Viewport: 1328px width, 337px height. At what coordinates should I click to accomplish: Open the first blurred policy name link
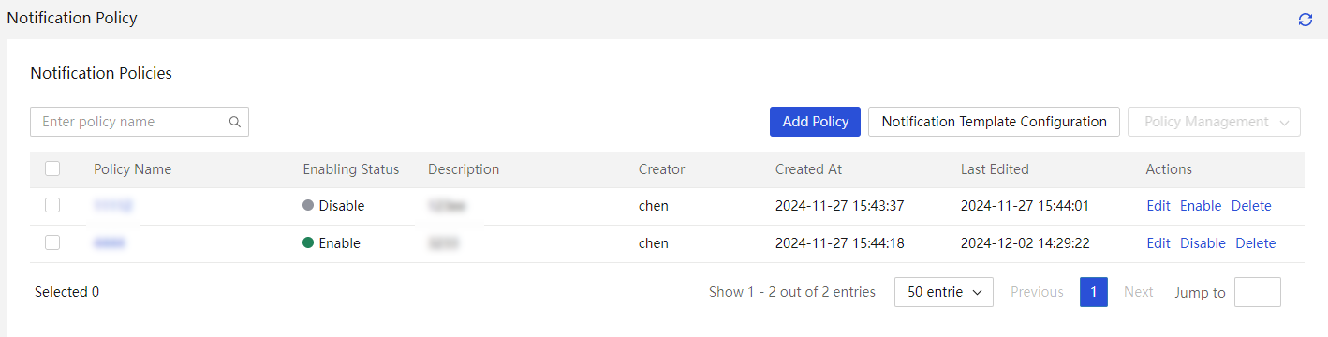(113, 205)
